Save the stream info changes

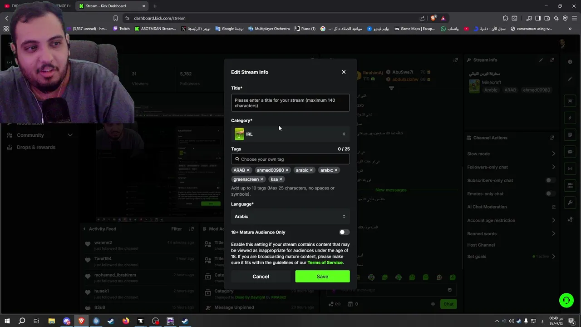[x=322, y=276]
